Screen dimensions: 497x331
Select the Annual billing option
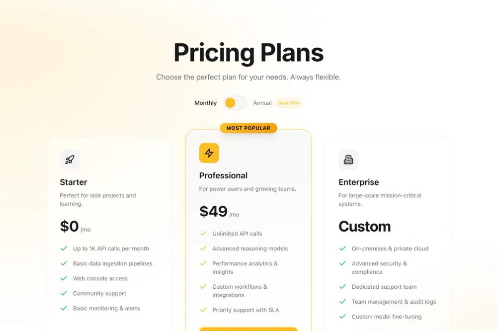coord(262,102)
